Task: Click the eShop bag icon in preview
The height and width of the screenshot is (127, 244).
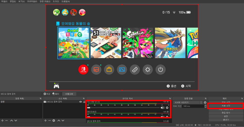Action: [x=109, y=69]
